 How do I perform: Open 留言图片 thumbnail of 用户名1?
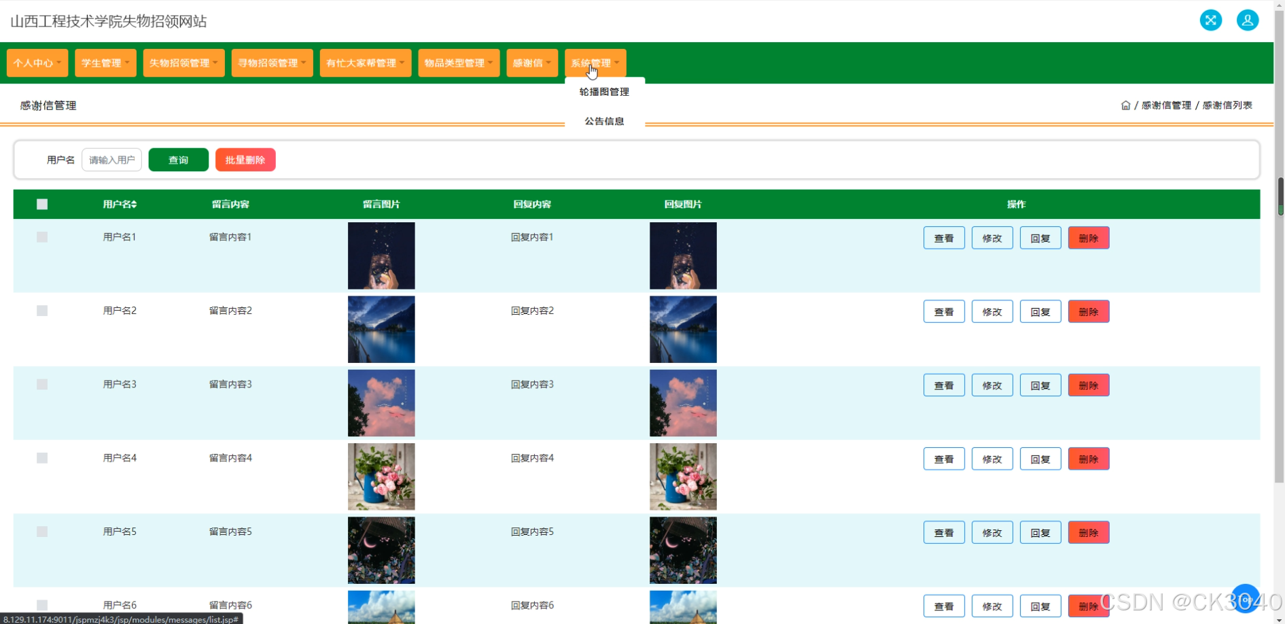point(381,256)
